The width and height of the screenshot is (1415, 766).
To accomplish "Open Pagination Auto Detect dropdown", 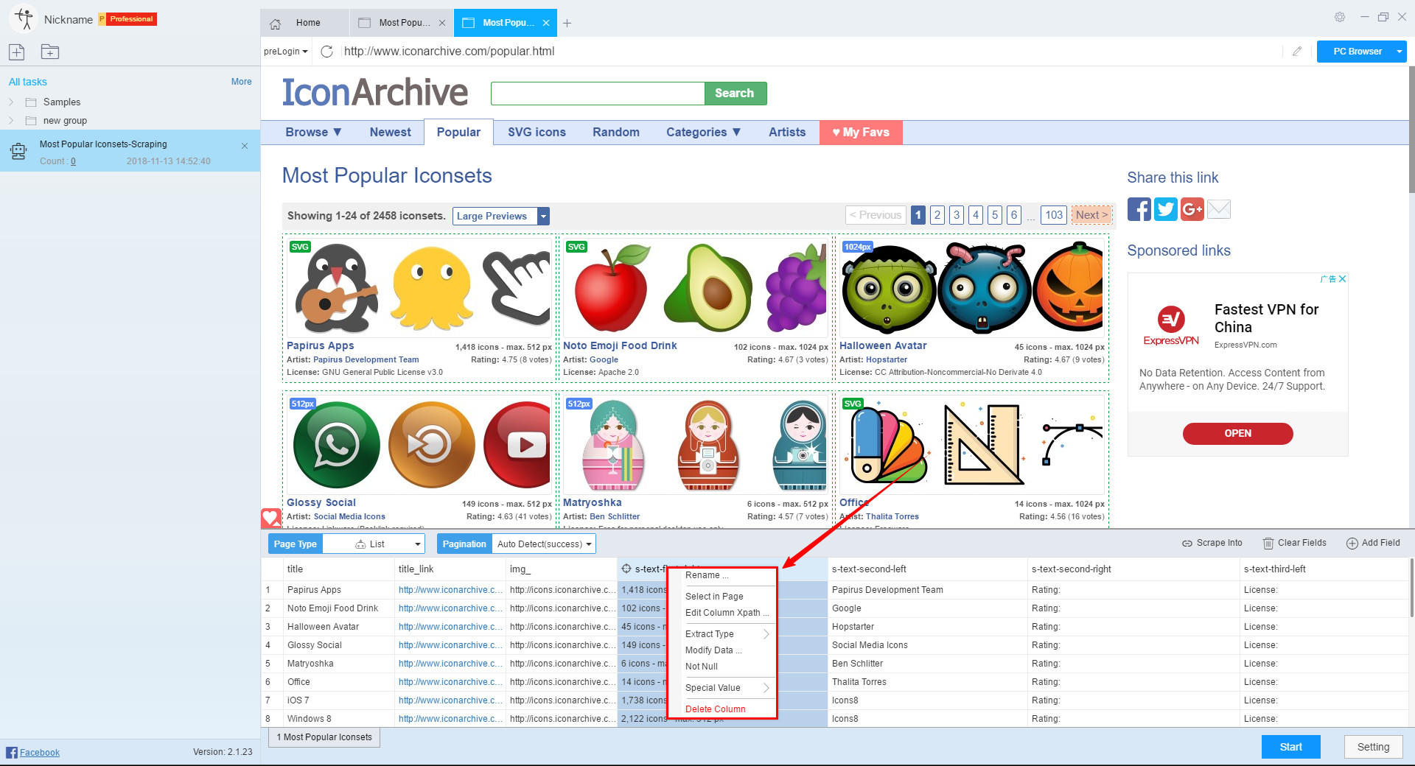I will (x=544, y=544).
